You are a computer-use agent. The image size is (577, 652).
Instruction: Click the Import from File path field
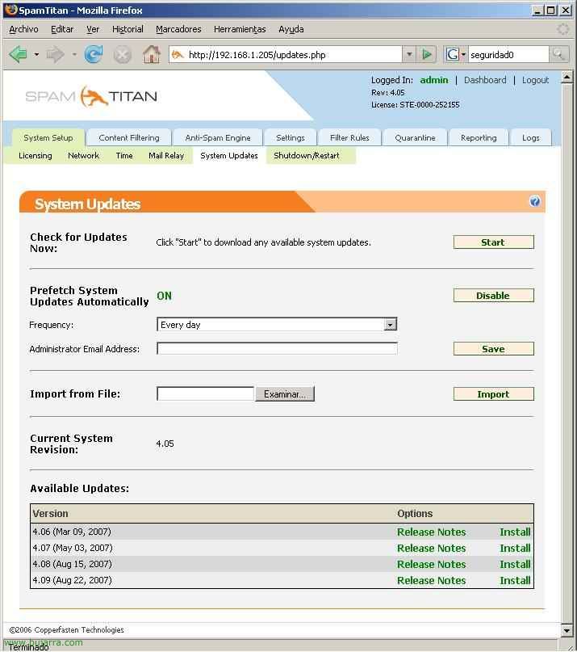pyautogui.click(x=205, y=393)
